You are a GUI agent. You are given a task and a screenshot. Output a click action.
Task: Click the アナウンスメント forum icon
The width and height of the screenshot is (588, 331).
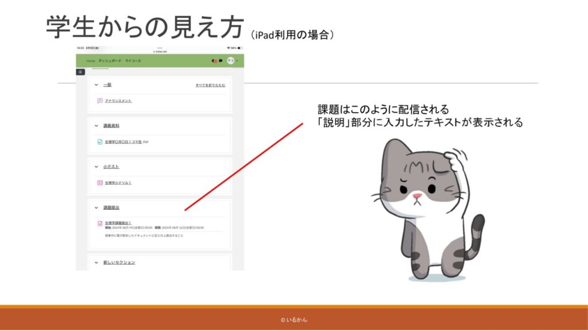click(100, 101)
